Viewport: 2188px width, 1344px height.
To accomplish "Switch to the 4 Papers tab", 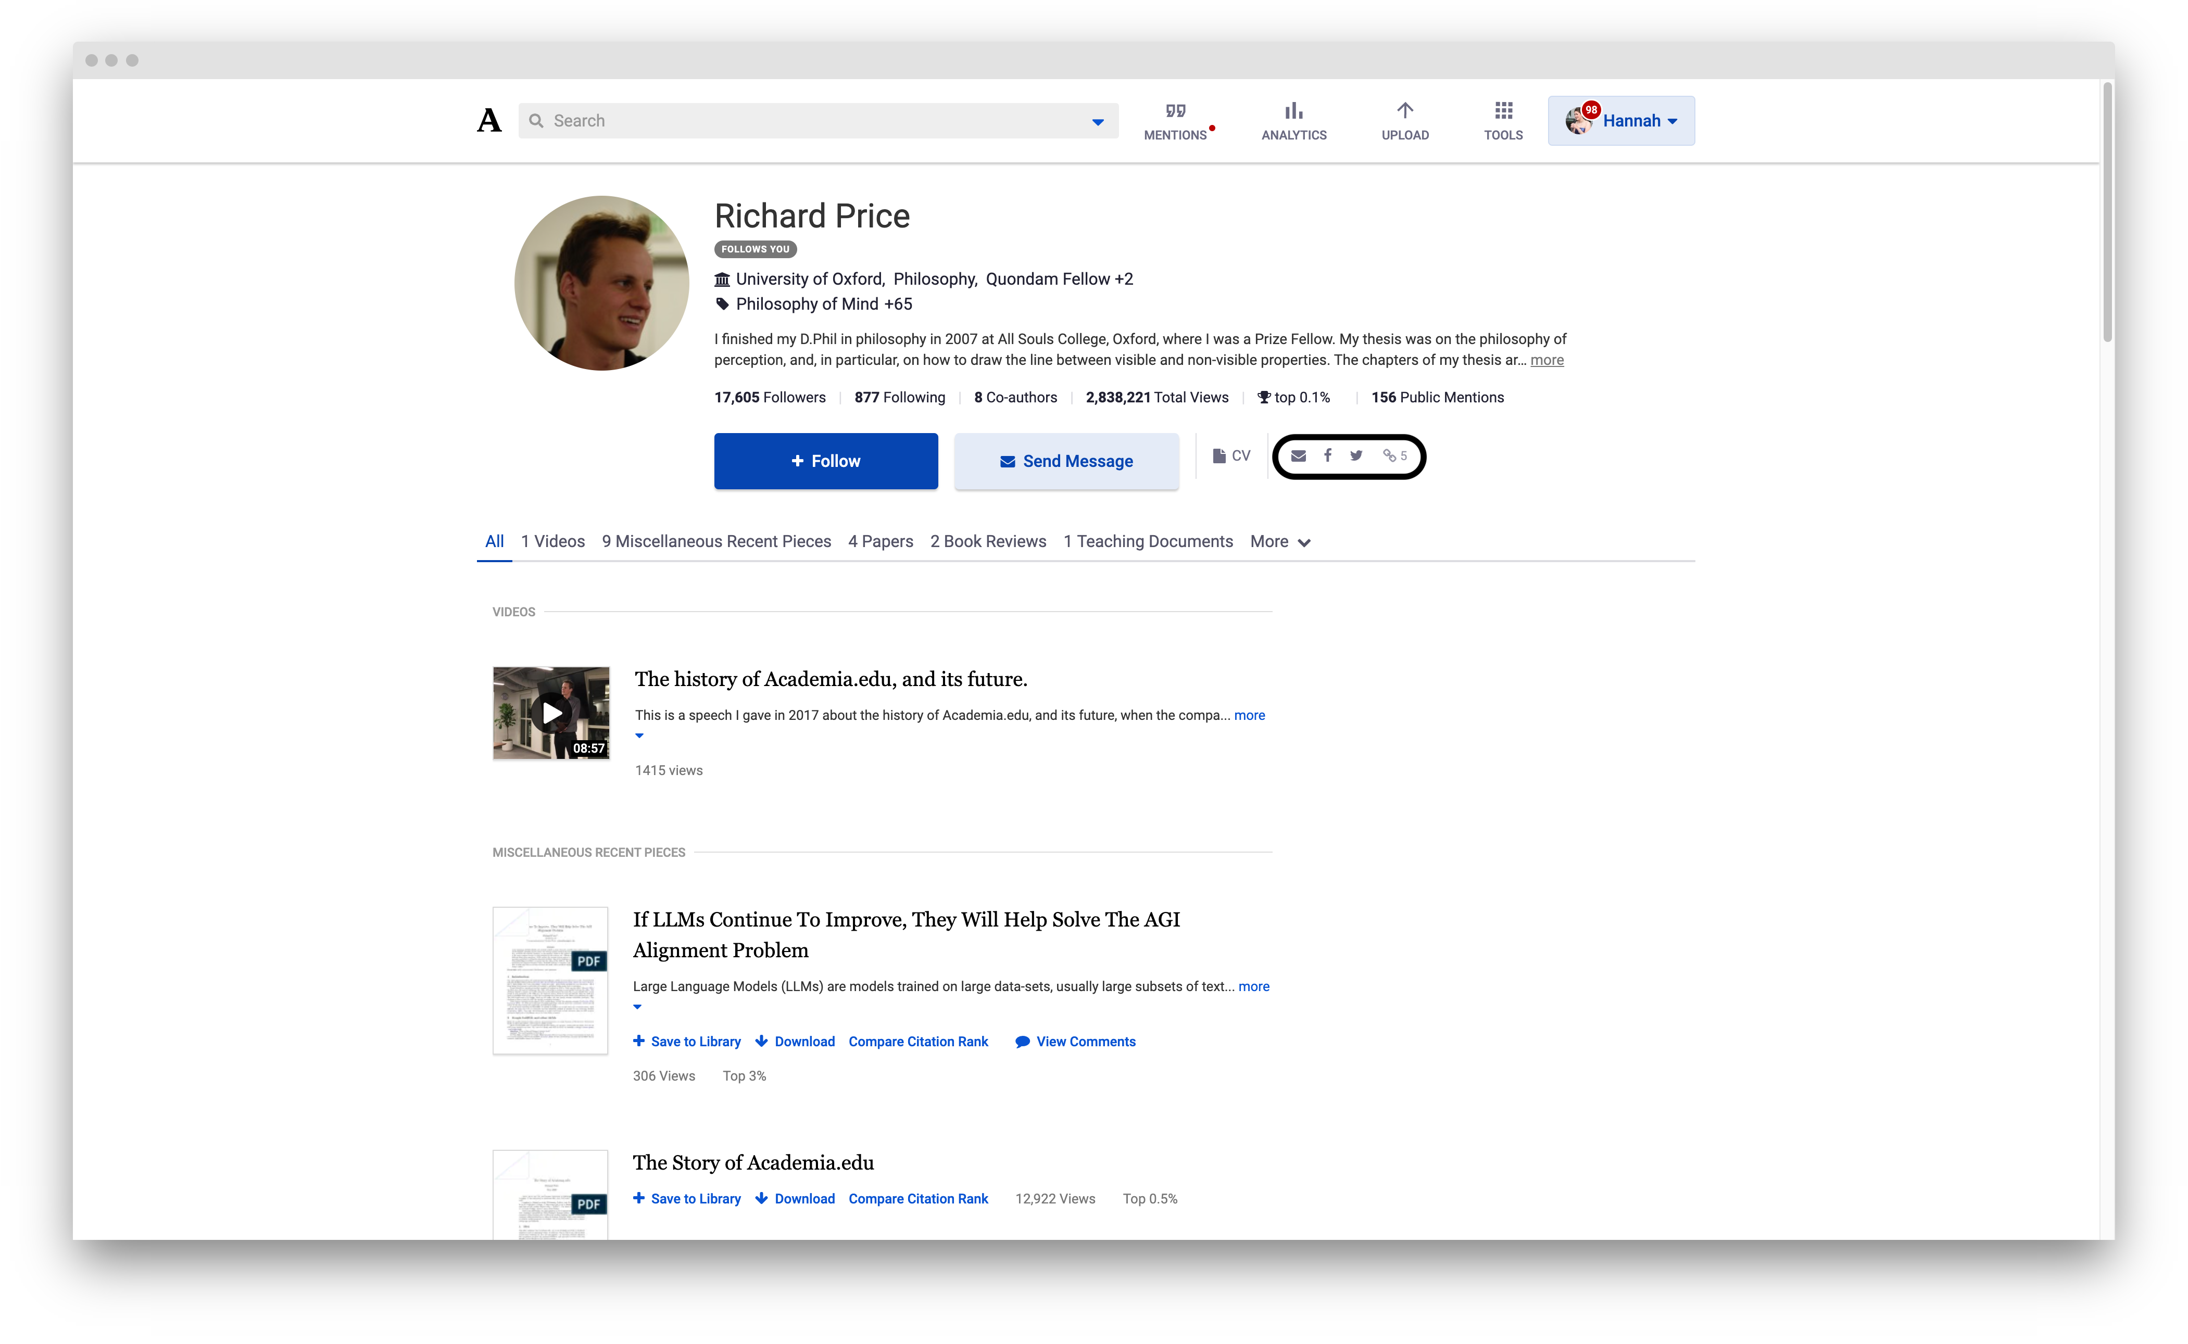I will 880,541.
